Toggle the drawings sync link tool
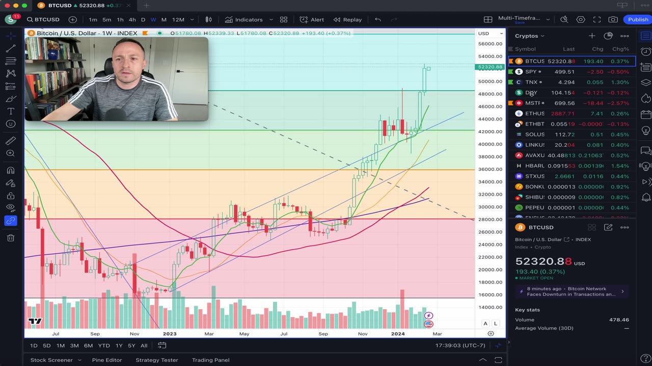This screenshot has height=366, width=652. pos(10,221)
